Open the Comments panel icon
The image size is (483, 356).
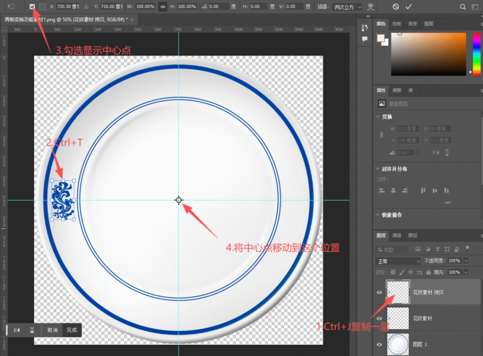pyautogui.click(x=365, y=39)
